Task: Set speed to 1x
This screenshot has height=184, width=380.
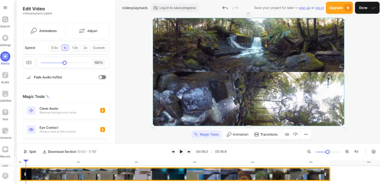Action: pyautogui.click(x=65, y=48)
